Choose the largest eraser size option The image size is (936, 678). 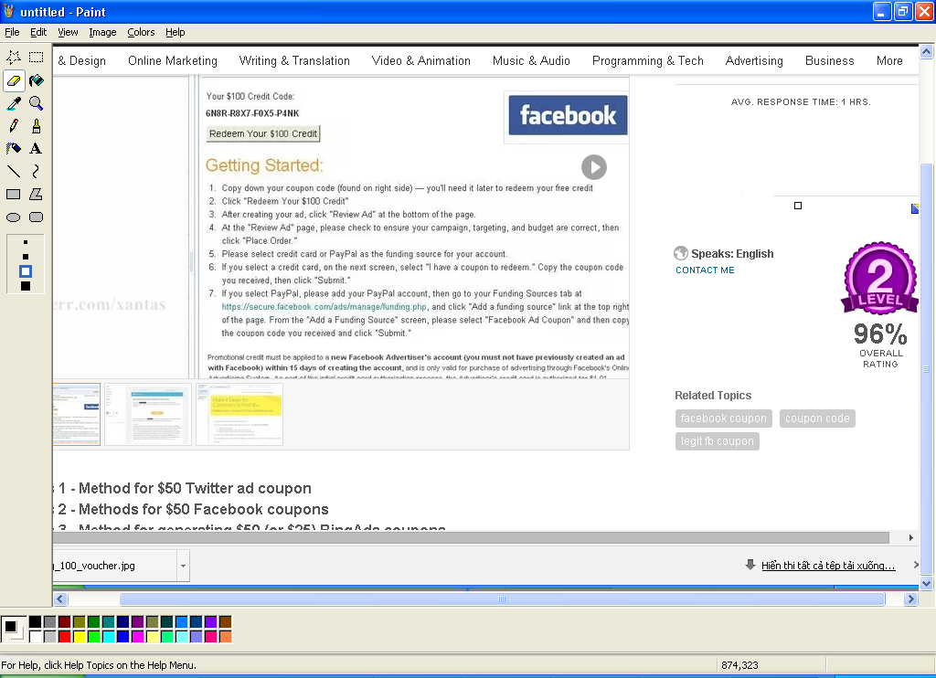pos(26,286)
